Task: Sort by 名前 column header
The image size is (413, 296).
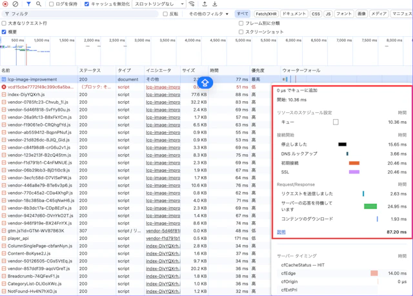Action: point(39,70)
